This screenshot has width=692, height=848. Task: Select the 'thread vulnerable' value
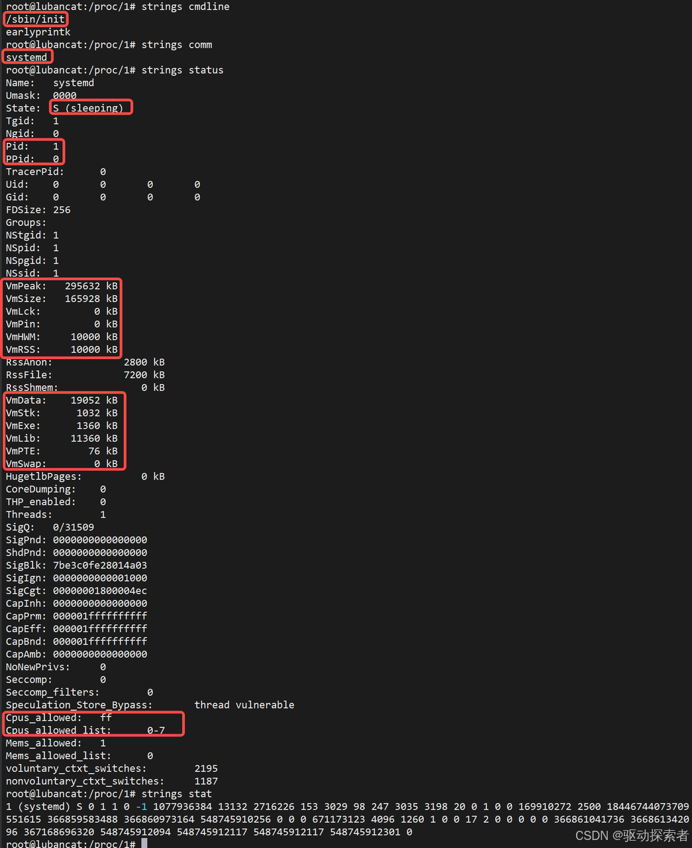click(x=244, y=705)
